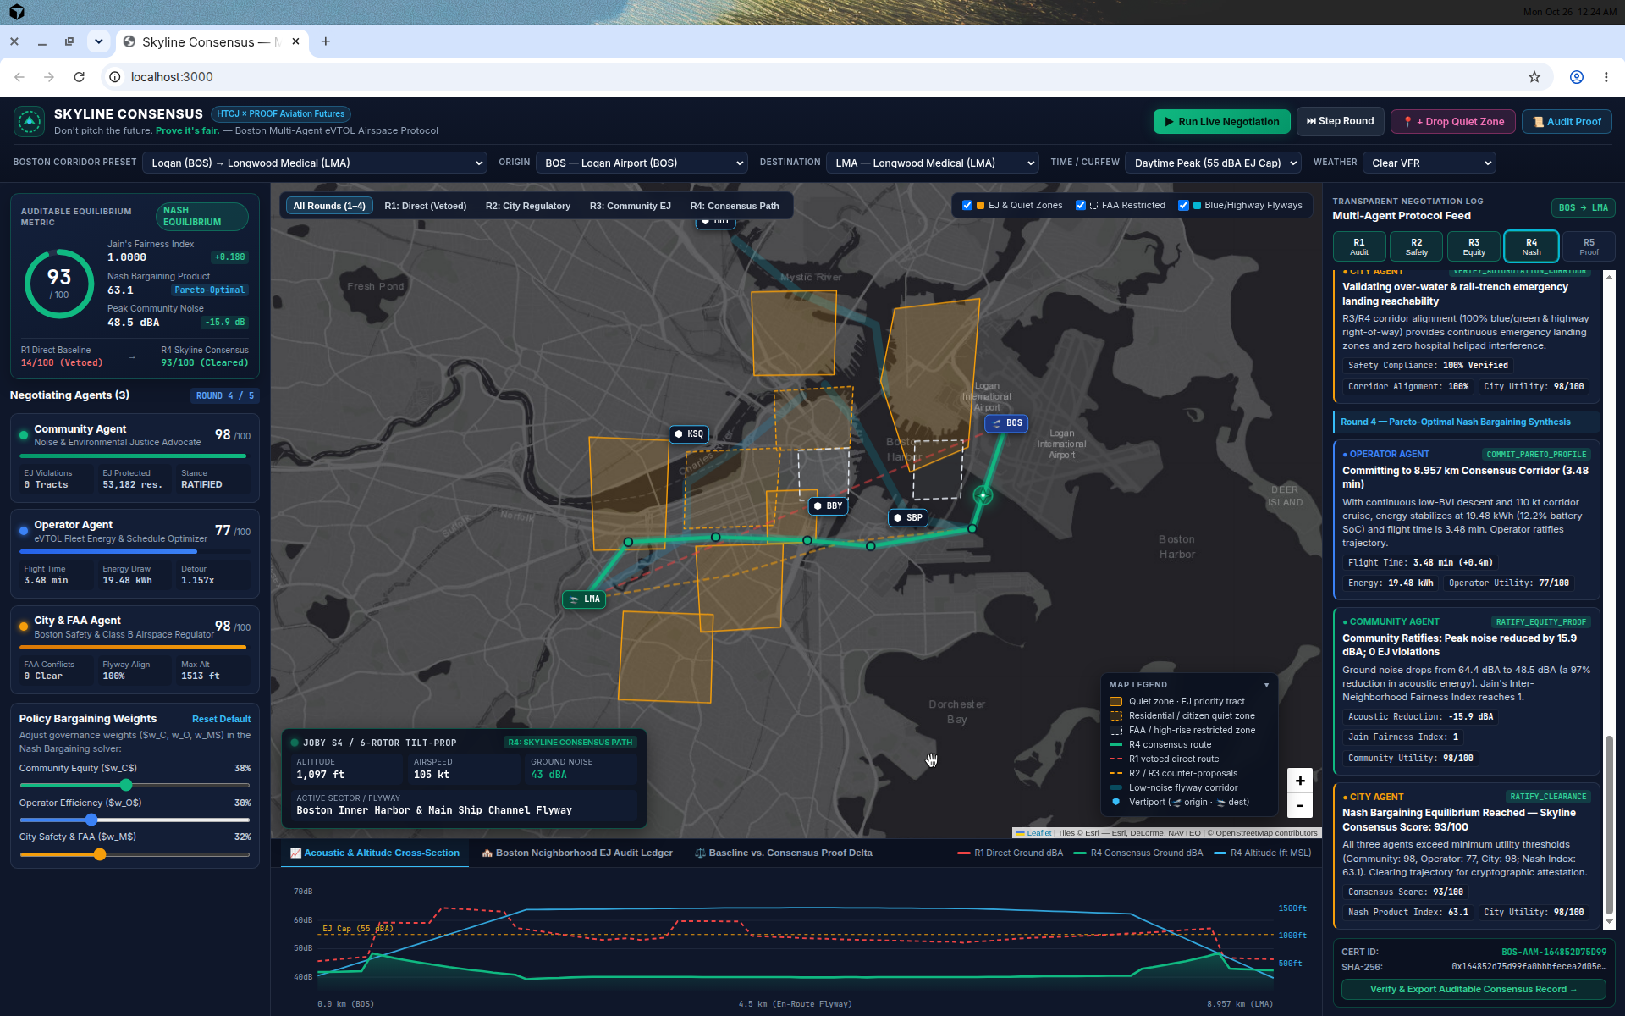This screenshot has width=1625, height=1016.
Task: Click the SBP vertiport marker on the map
Action: point(907,518)
